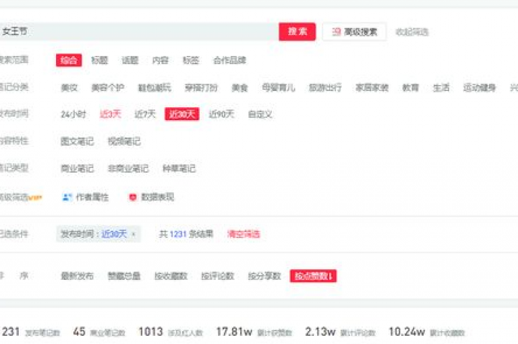
Task: Select 内容 search scope
Action: tap(161, 60)
